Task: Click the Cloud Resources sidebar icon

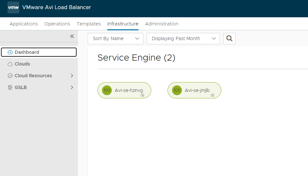Action: click(x=10, y=76)
